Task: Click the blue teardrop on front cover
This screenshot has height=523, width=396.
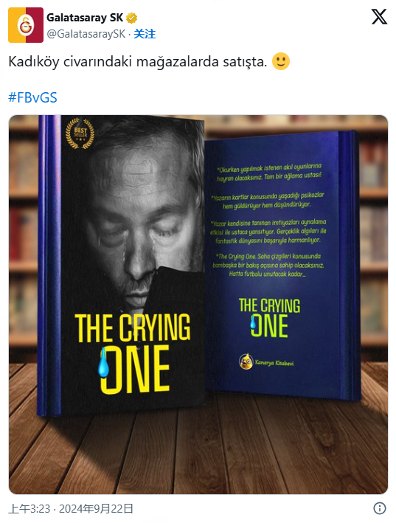Action: coord(103,362)
